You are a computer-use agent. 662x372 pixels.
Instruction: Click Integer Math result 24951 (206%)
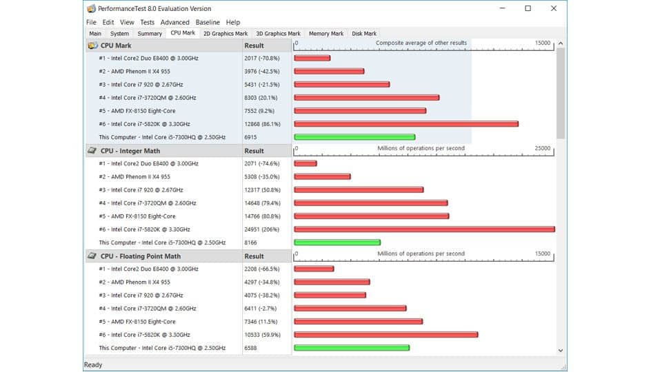pos(261,229)
